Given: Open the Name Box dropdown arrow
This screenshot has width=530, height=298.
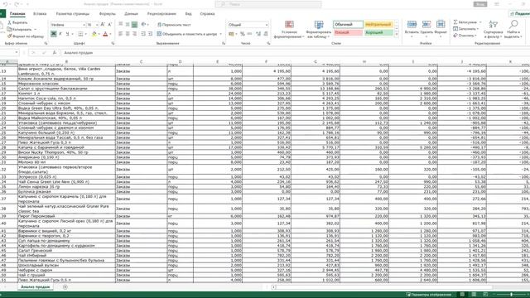Looking at the screenshot, I should coord(17,53).
